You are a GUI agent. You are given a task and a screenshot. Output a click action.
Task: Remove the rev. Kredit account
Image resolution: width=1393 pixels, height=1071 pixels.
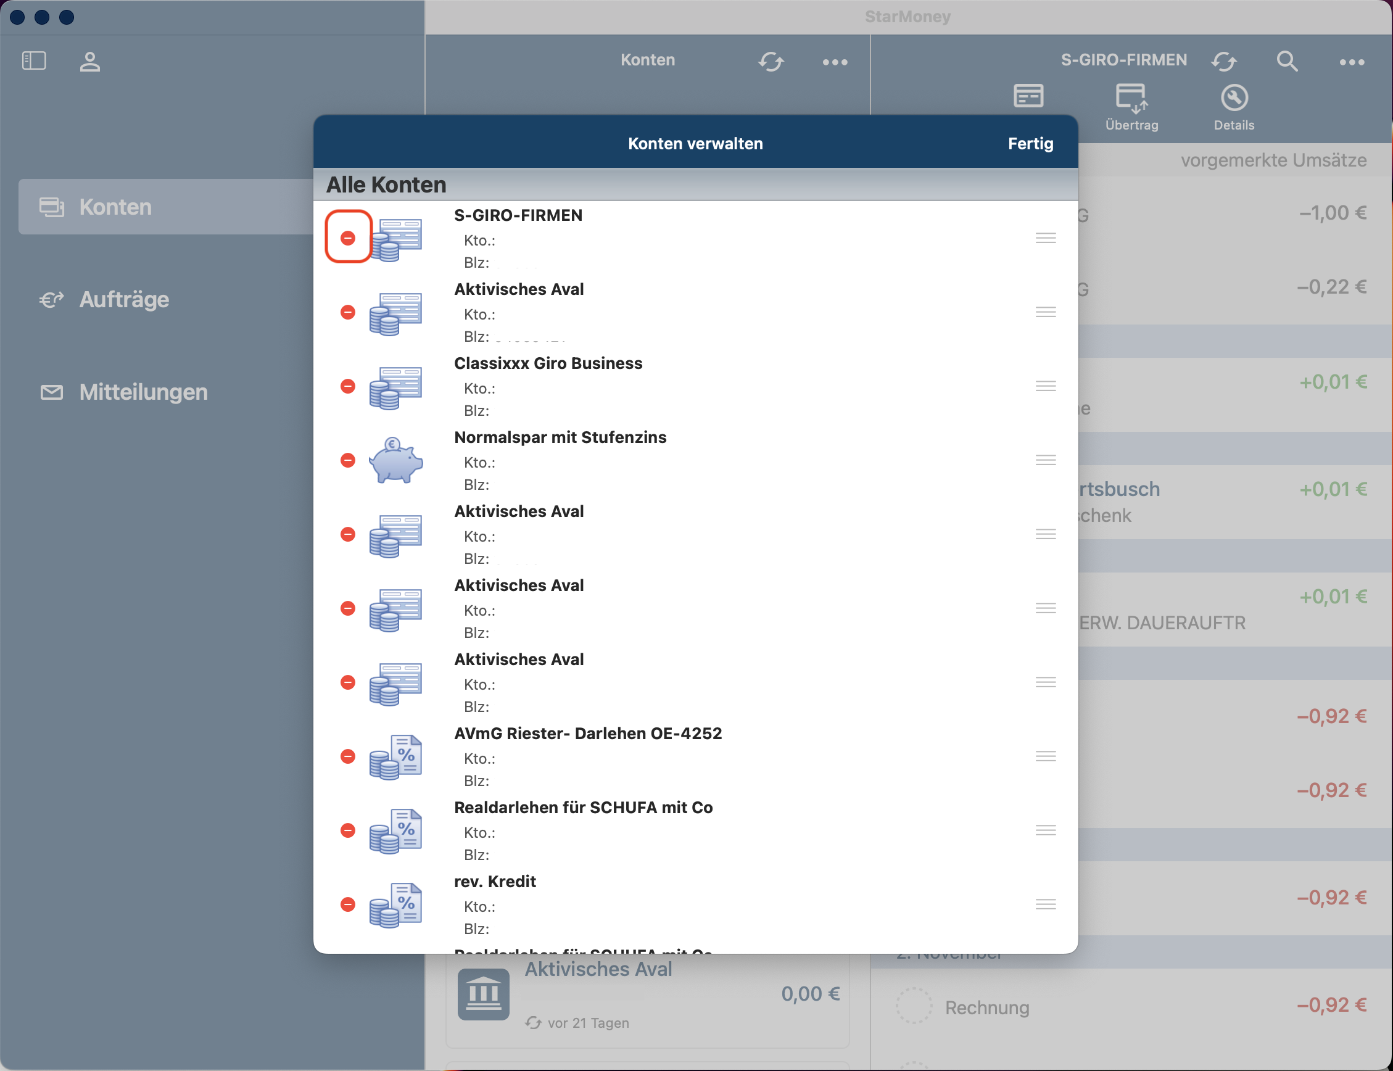point(347,904)
